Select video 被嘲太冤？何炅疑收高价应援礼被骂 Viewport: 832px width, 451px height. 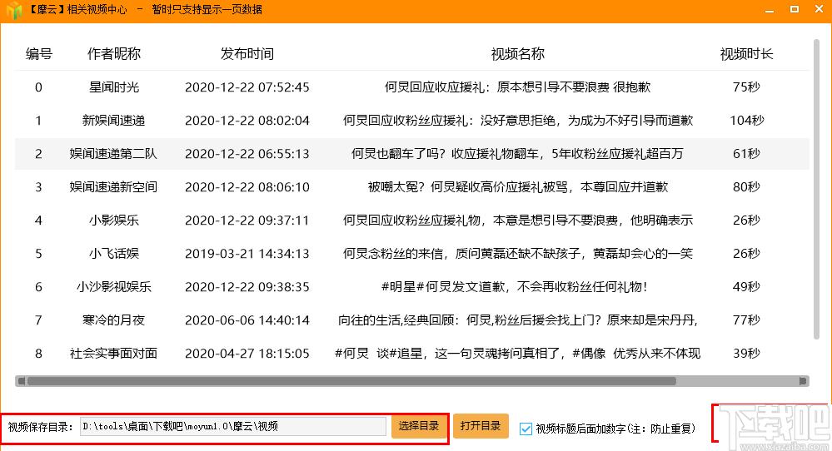click(517, 187)
